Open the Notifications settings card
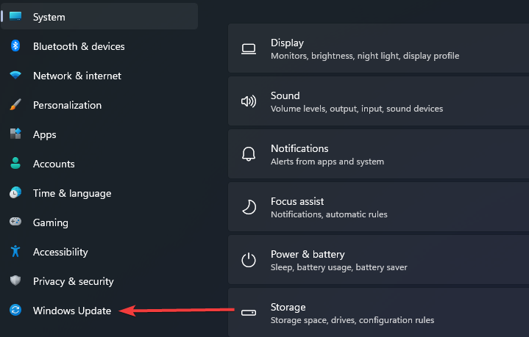529x337 pixels. 378,154
